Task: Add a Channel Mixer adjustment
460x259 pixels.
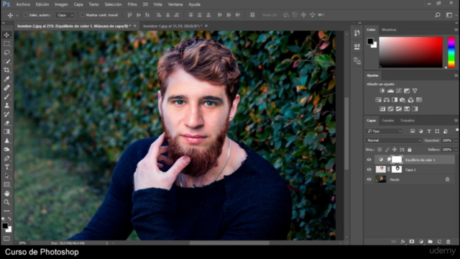Action: [x=410, y=100]
